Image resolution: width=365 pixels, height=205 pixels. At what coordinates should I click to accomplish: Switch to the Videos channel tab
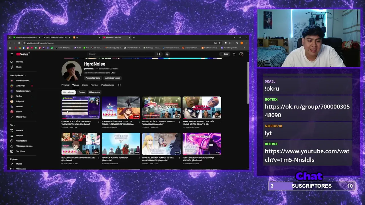[x=75, y=85]
